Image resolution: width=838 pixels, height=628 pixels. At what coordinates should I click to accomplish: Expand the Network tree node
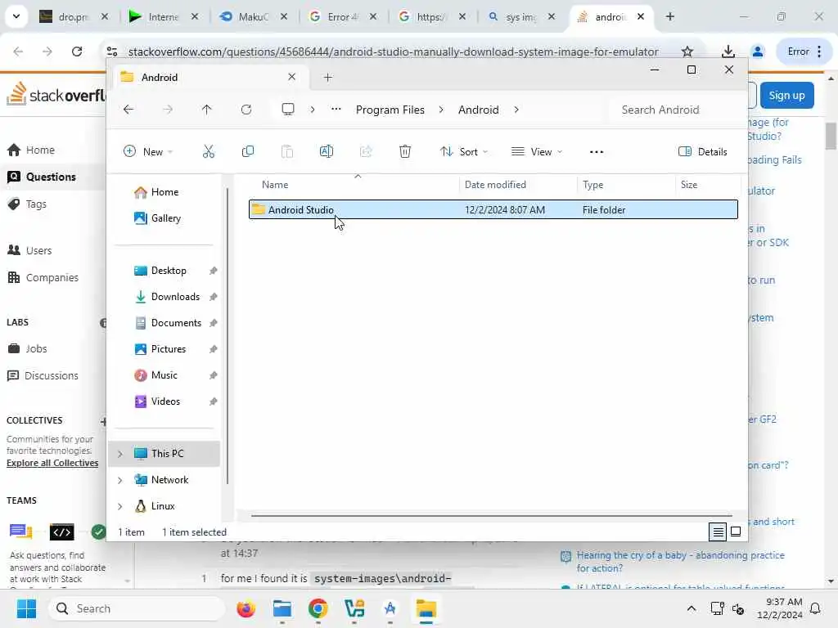(x=120, y=480)
